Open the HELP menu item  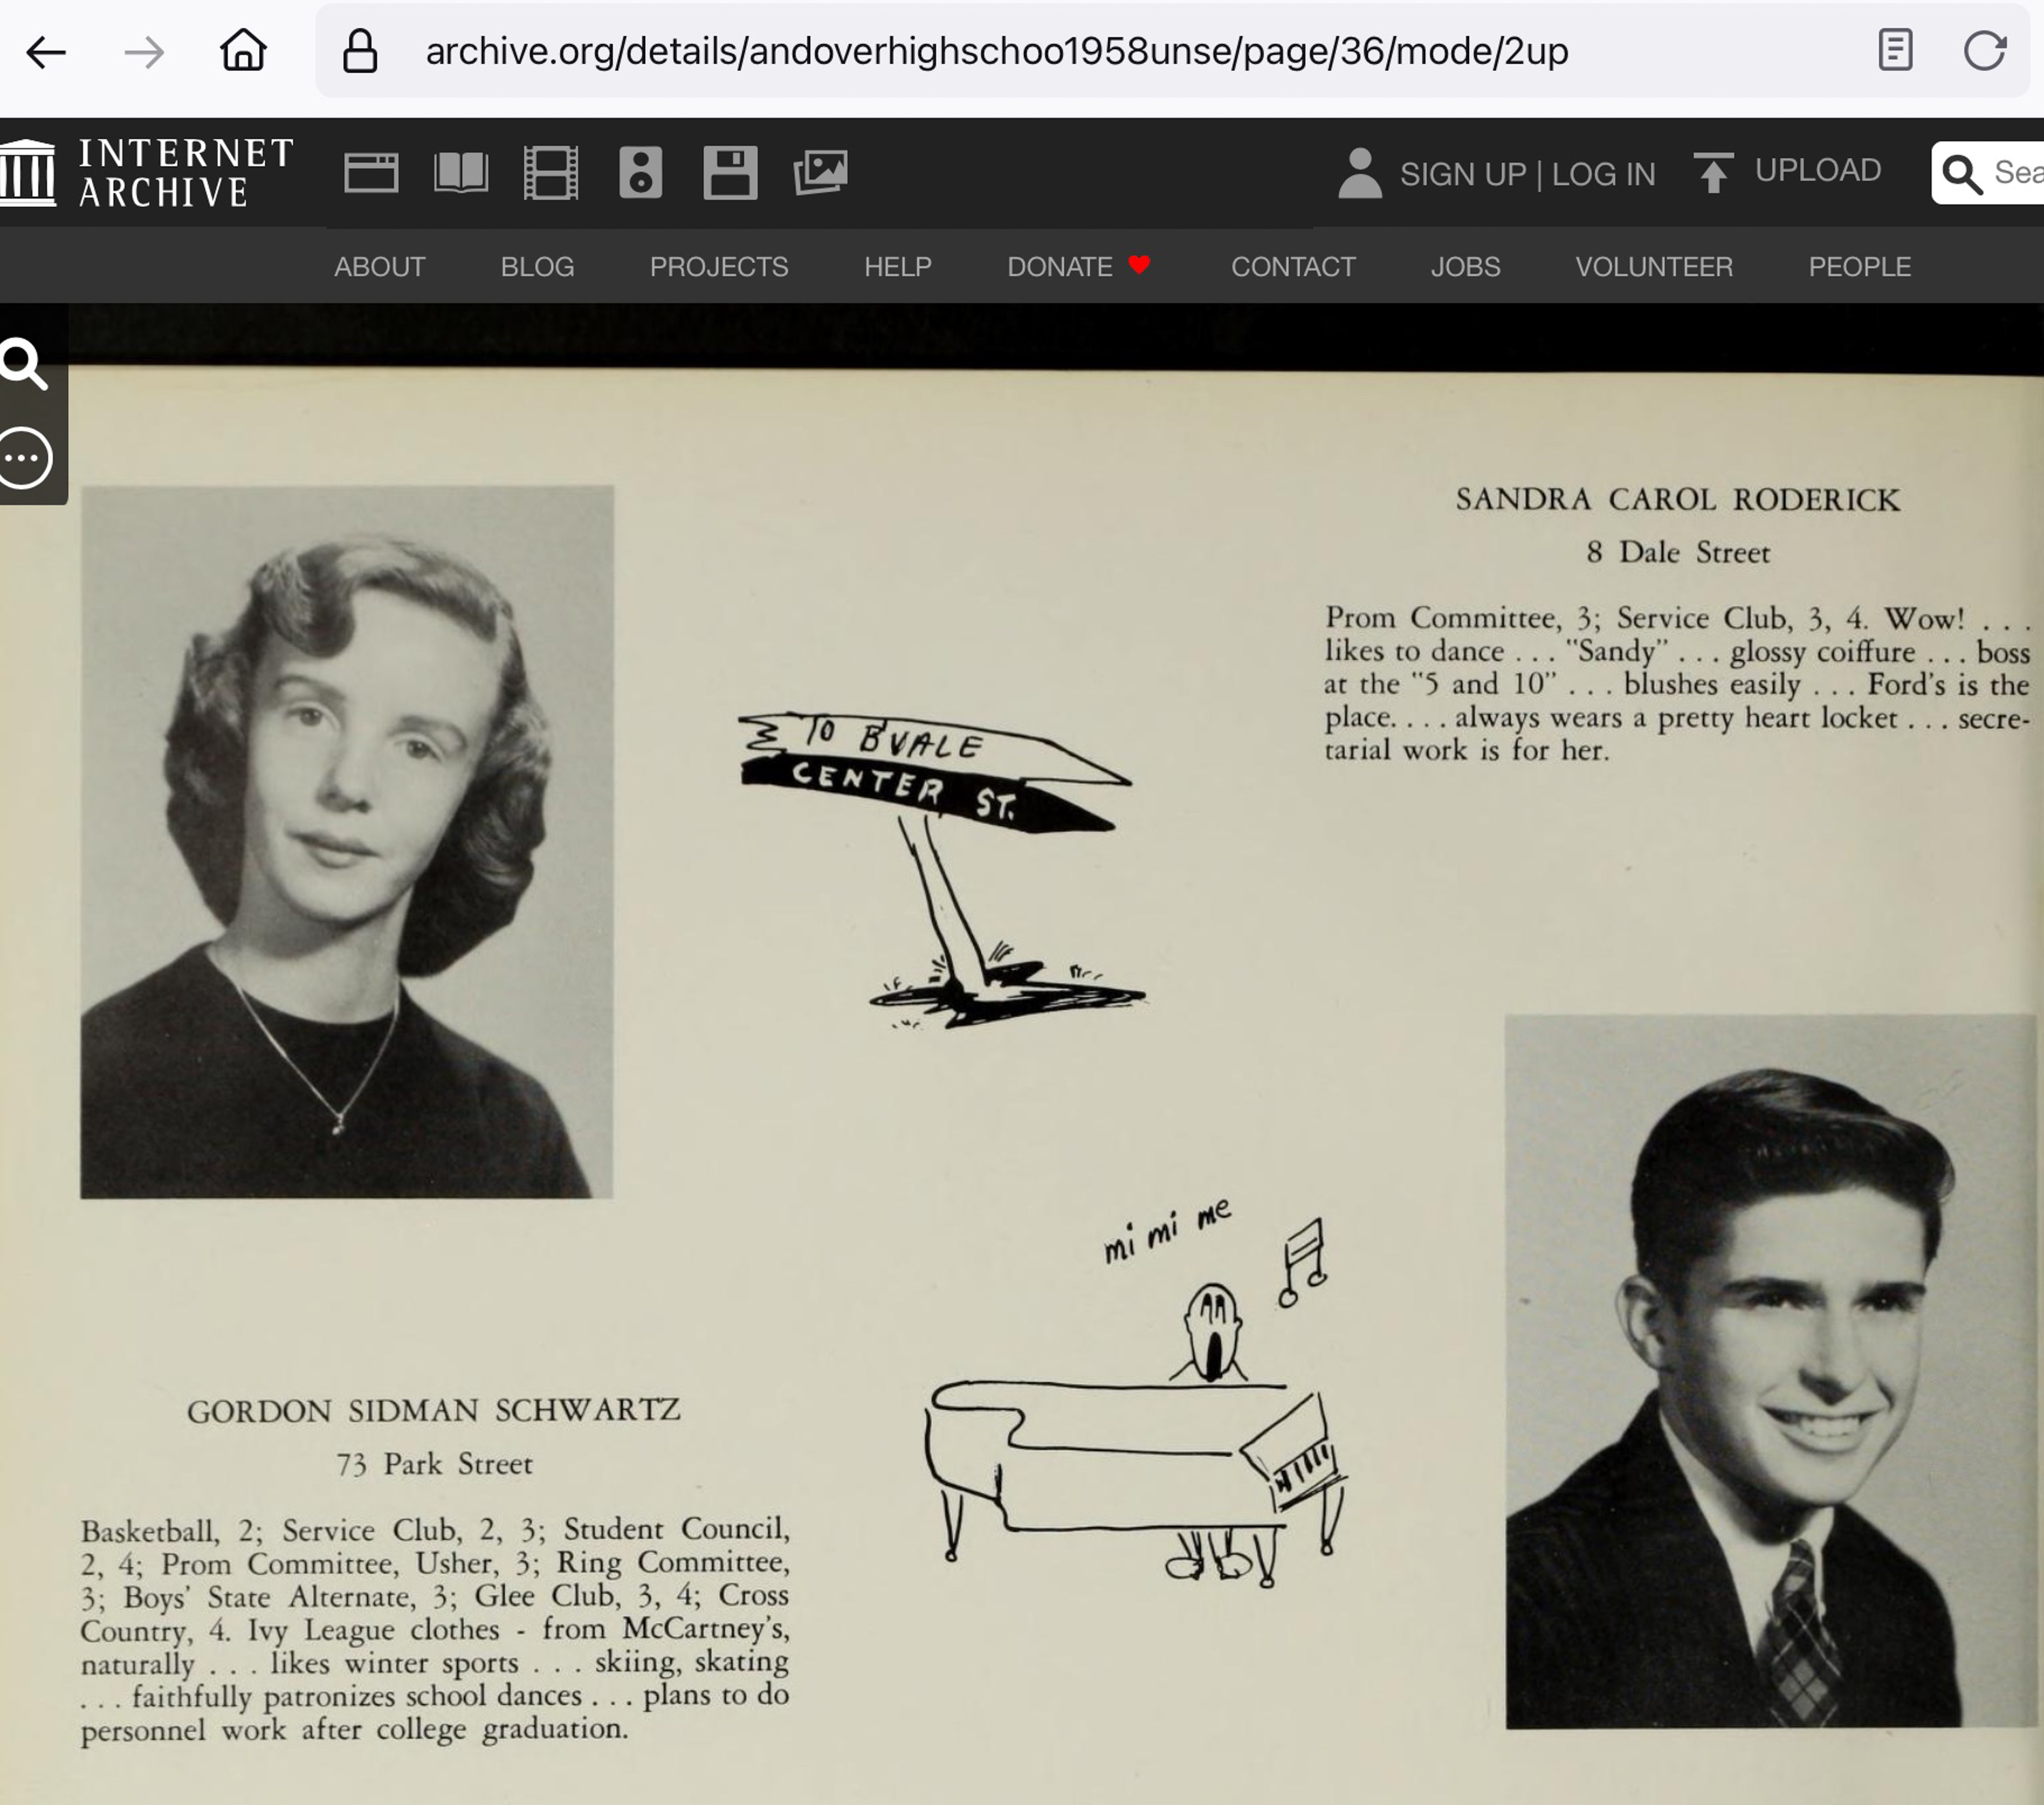[898, 267]
